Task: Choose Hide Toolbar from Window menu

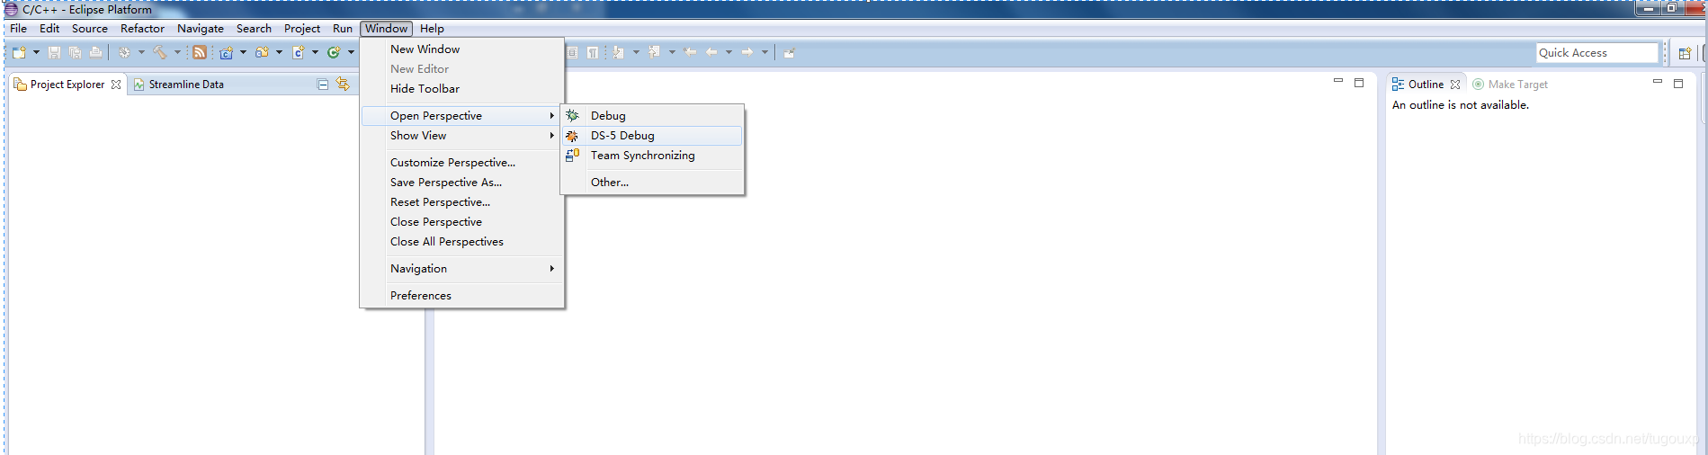Action: pos(462,89)
